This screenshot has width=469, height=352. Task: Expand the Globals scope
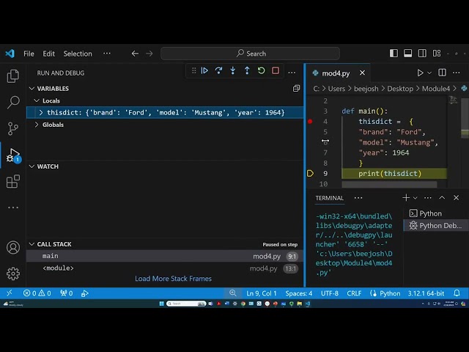[37, 125]
